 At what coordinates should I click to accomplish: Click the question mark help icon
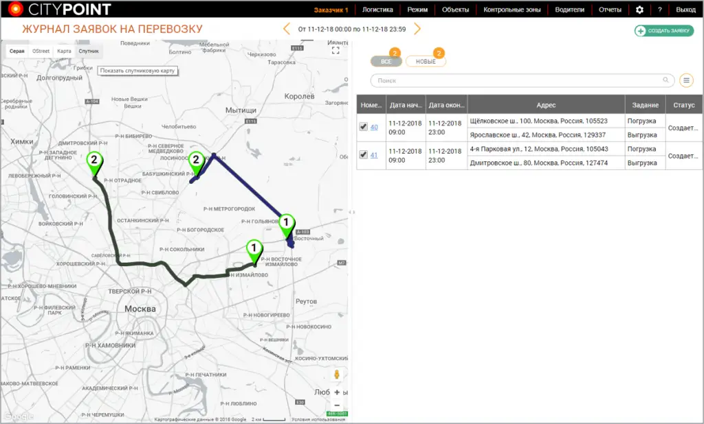pos(660,10)
